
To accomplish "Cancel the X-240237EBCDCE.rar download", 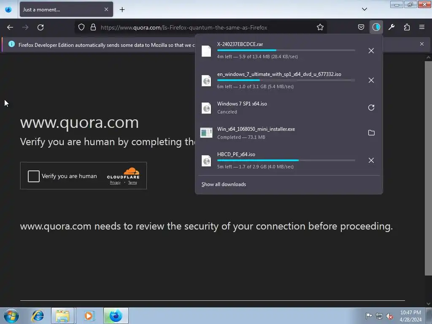I will 371,51.
